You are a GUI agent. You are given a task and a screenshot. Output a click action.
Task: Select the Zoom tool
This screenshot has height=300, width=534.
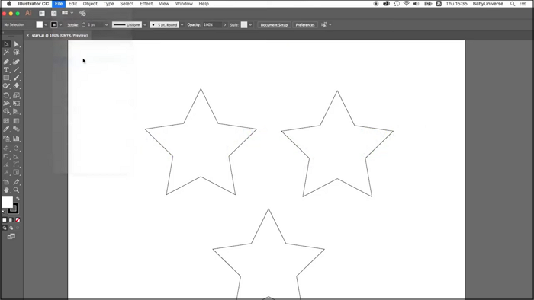[16, 190]
